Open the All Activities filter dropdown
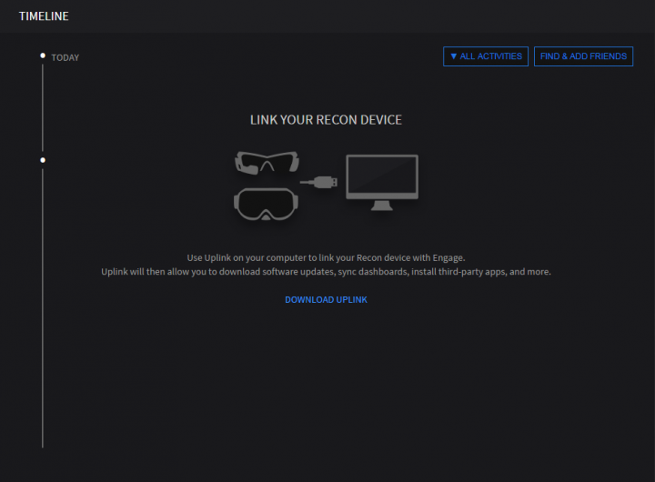 pyautogui.click(x=486, y=56)
